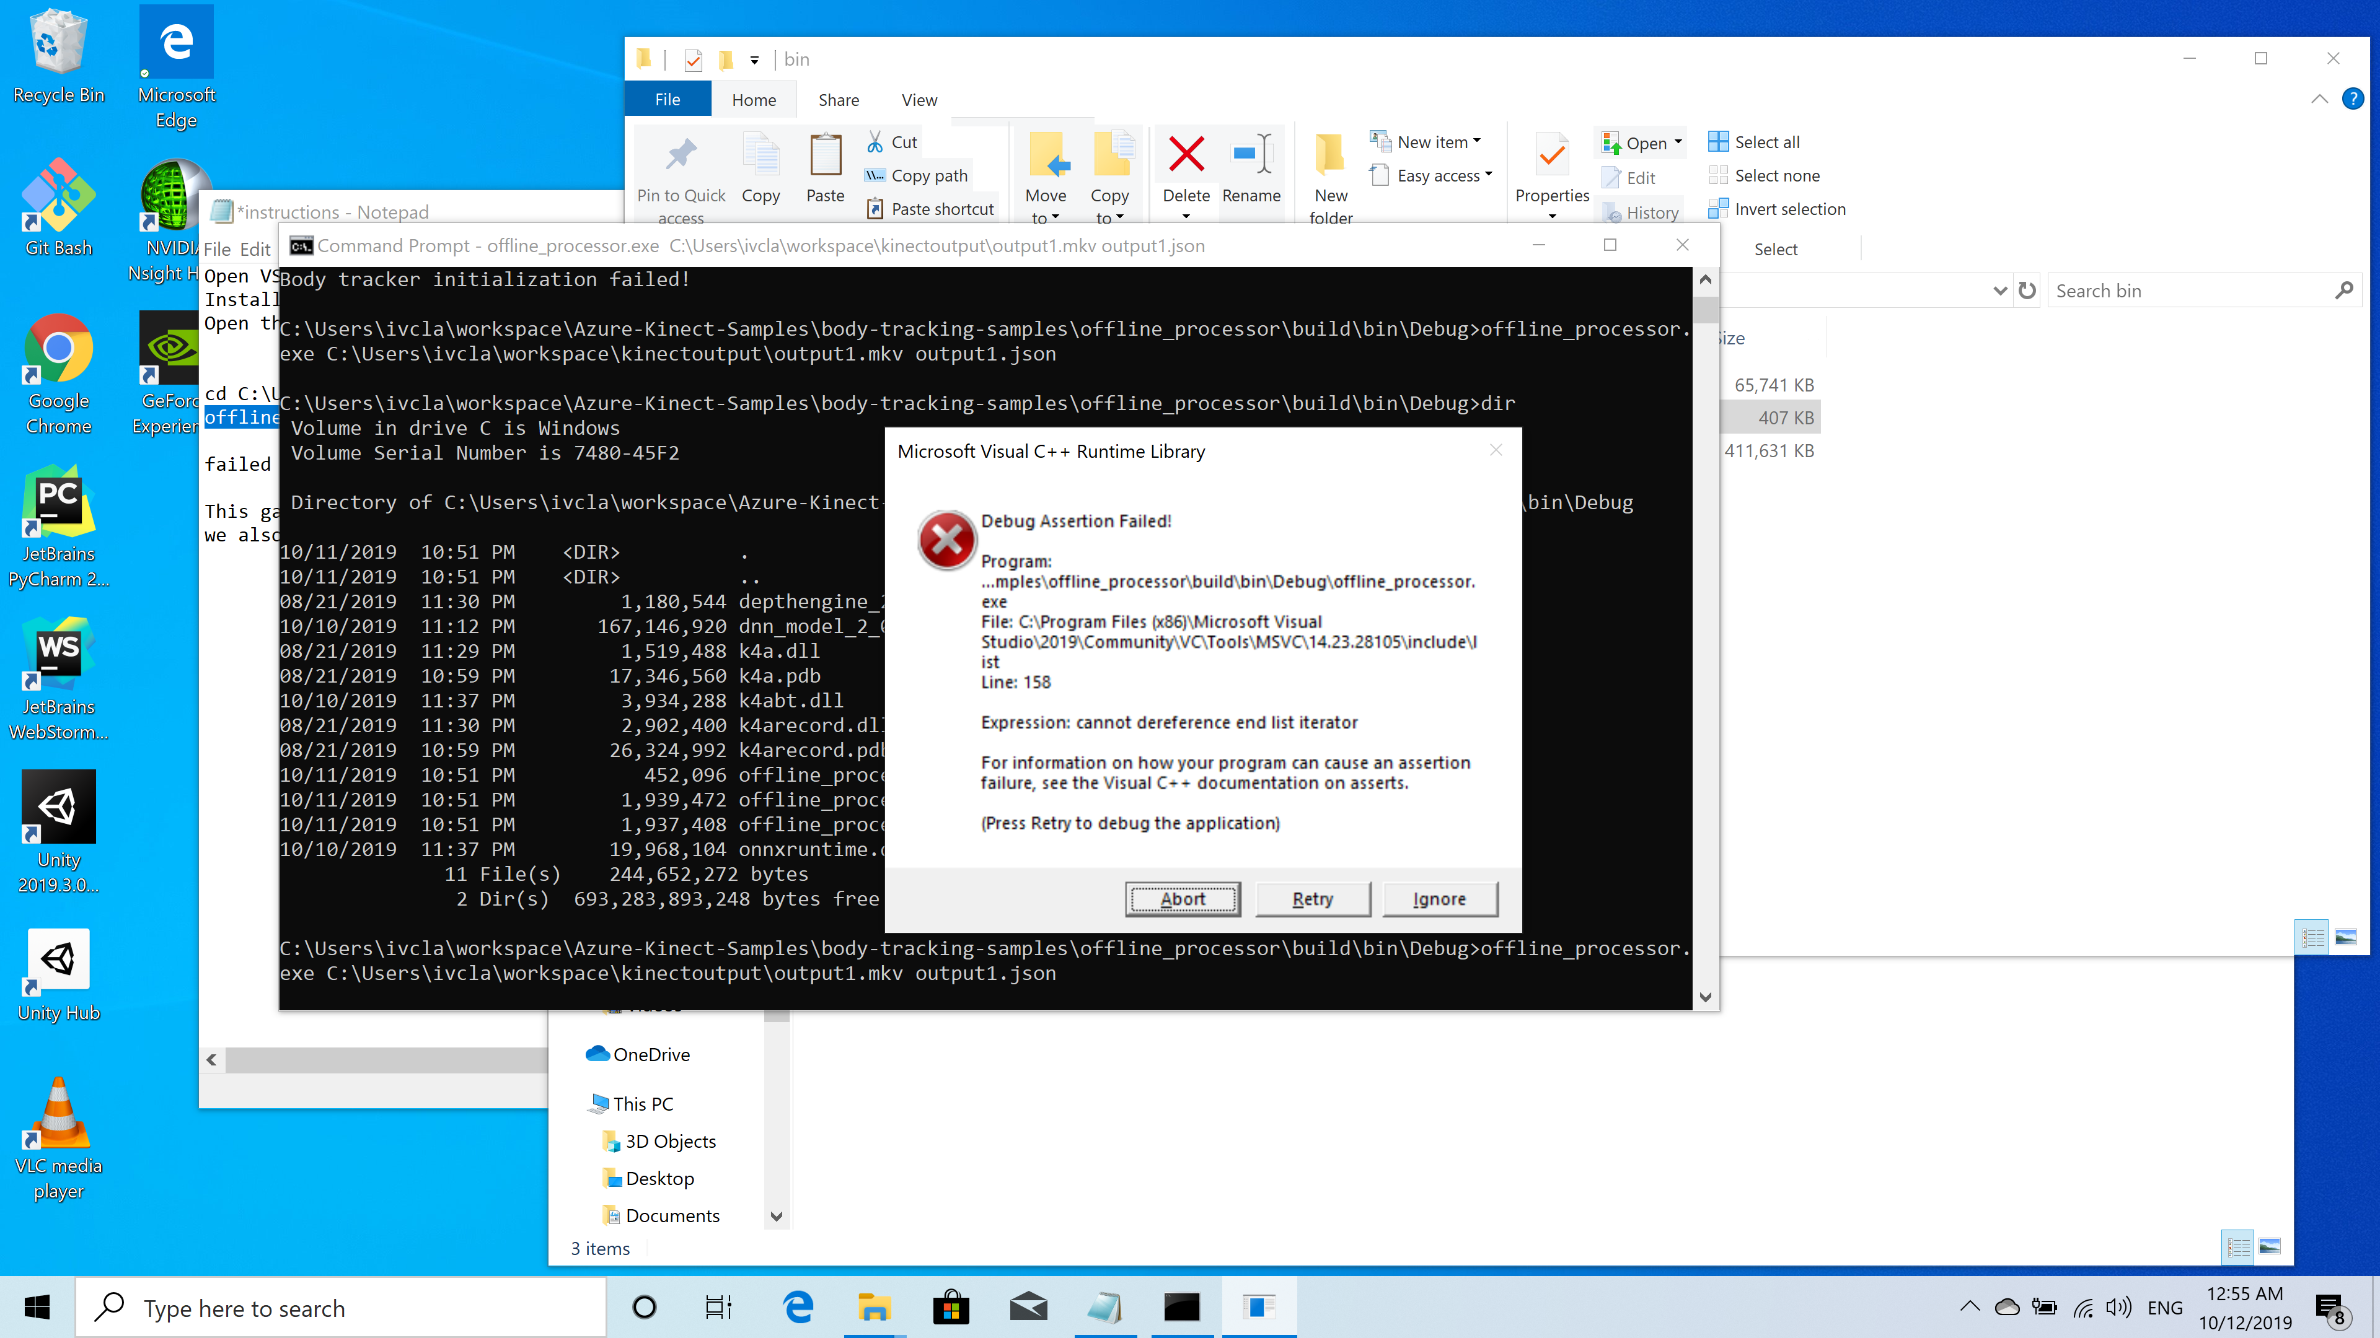The image size is (2380, 1338).
Task: Click the command prompt scroll-down arrow
Action: coord(1704,996)
